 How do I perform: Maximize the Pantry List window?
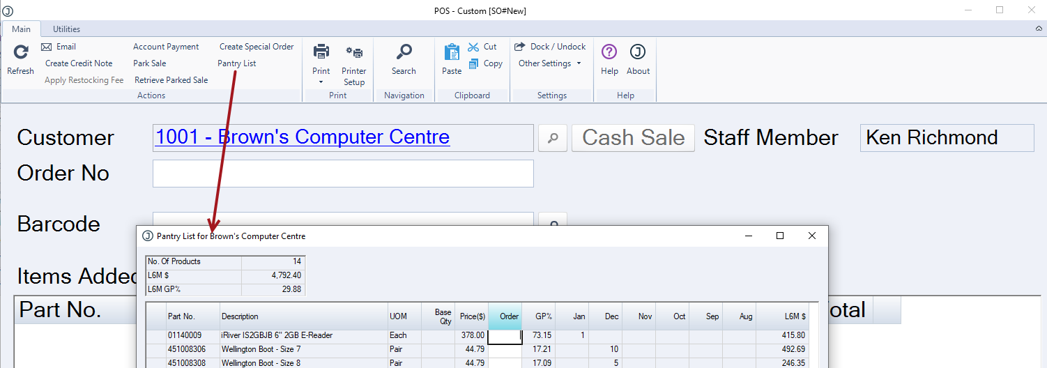[780, 236]
